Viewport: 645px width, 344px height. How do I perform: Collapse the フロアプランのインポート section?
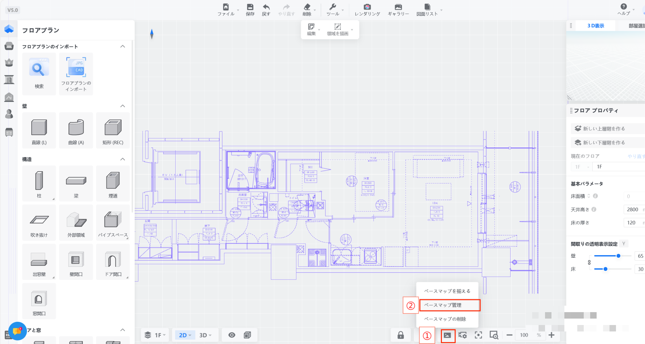123,47
